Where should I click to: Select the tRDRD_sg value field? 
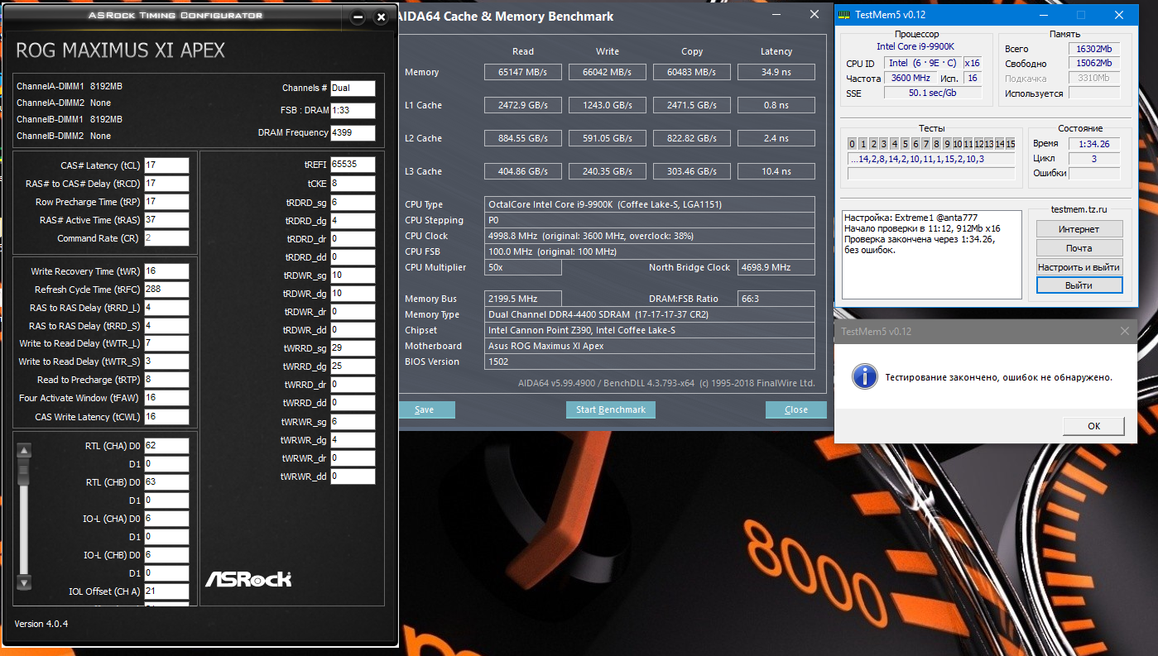pos(353,203)
